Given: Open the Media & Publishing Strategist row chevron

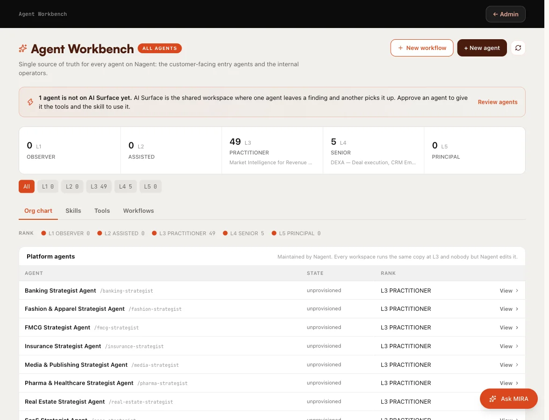Looking at the screenshot, I should [517, 364].
